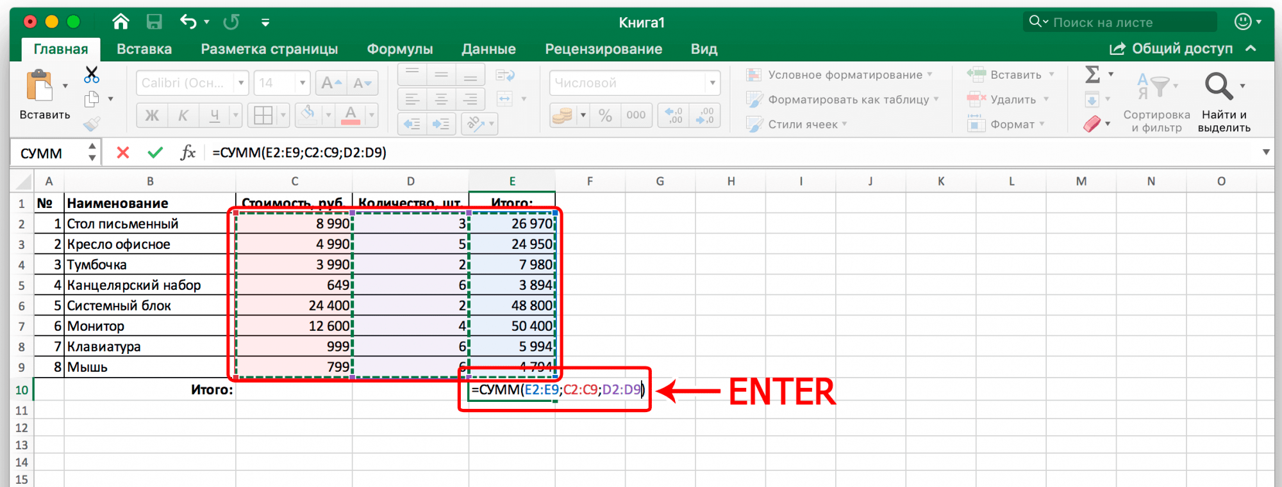This screenshot has height=487, width=1282.
Task: Switch to the Вставка tab
Action: pyautogui.click(x=144, y=49)
